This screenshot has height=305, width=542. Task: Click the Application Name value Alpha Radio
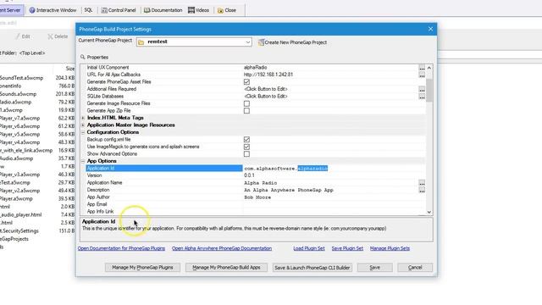(x=261, y=183)
